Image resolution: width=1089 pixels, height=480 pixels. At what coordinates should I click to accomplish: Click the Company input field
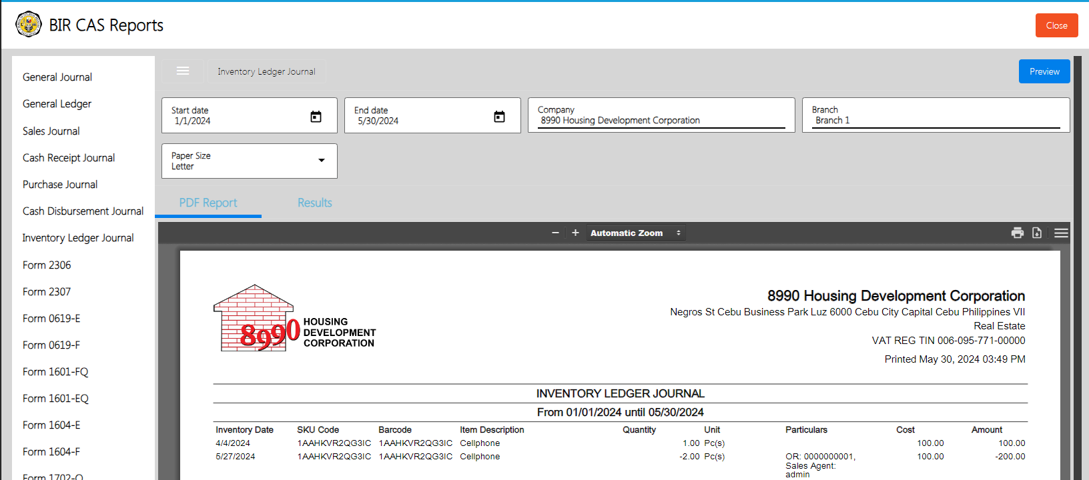tap(661, 115)
